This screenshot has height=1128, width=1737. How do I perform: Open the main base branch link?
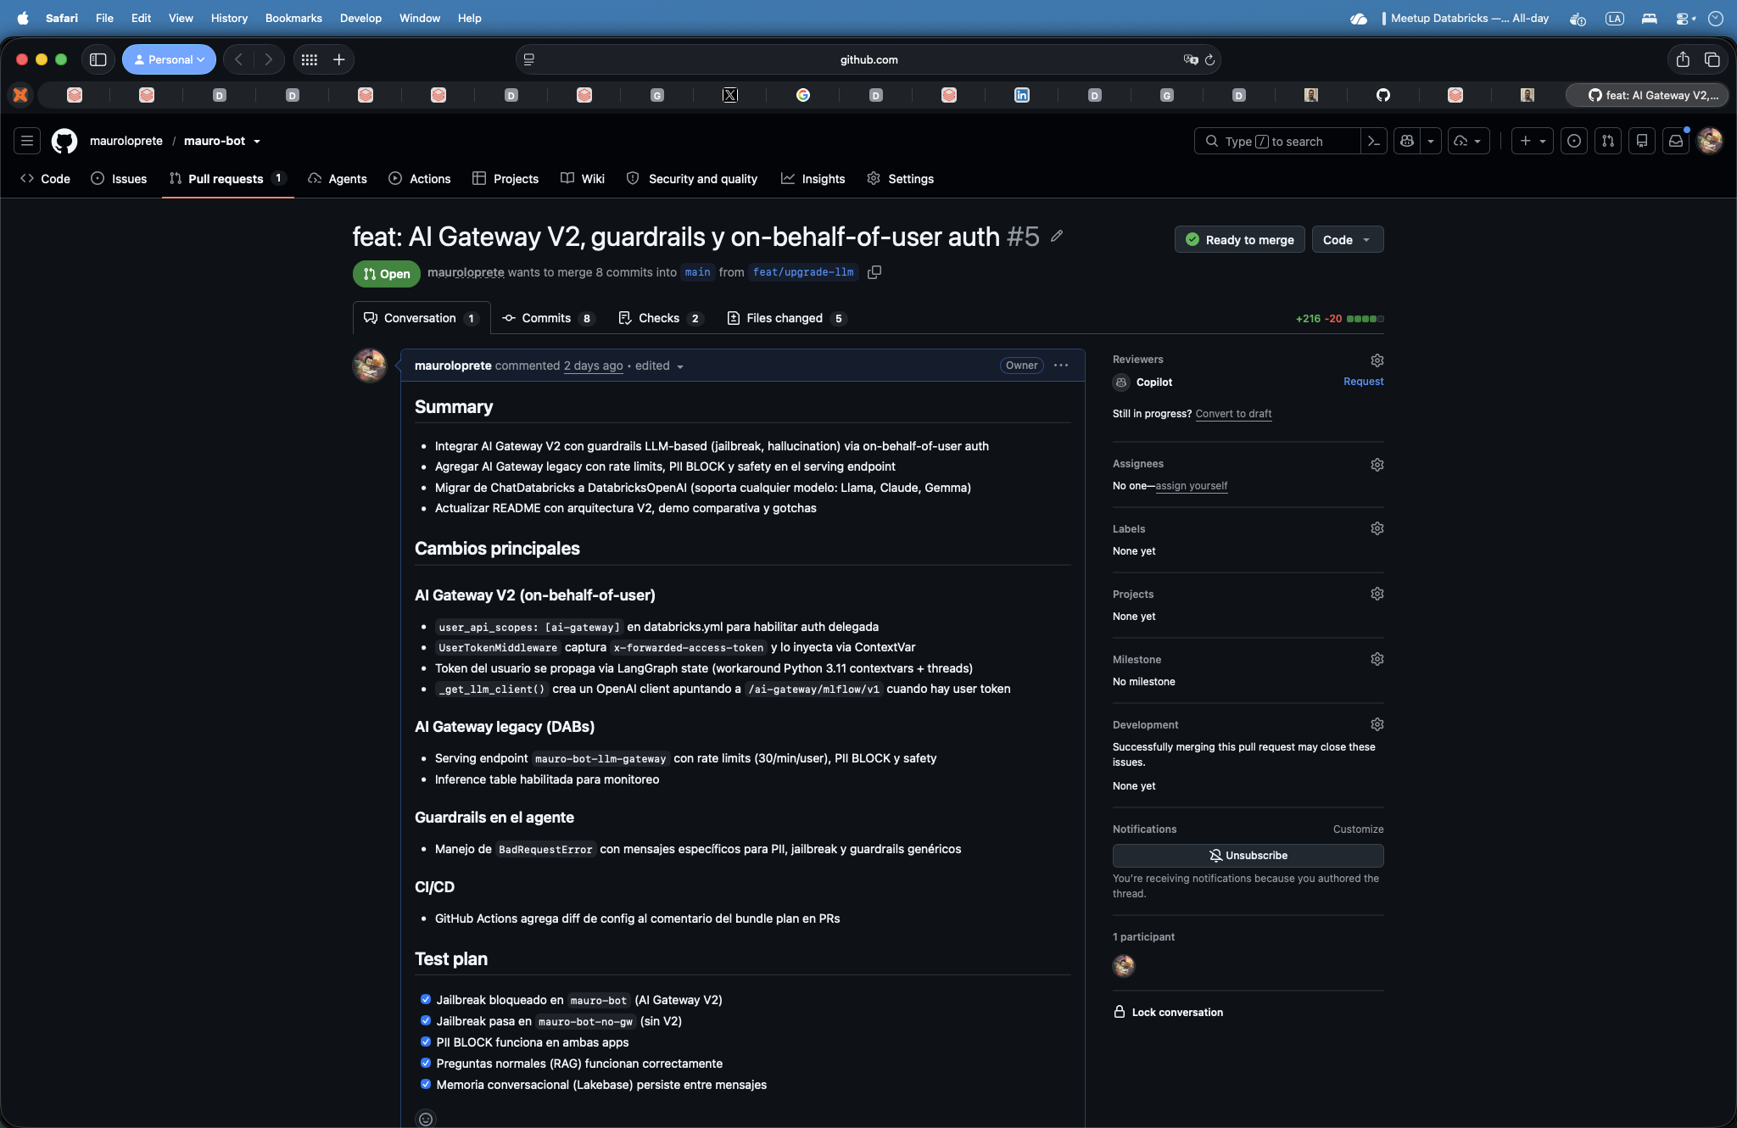697,272
